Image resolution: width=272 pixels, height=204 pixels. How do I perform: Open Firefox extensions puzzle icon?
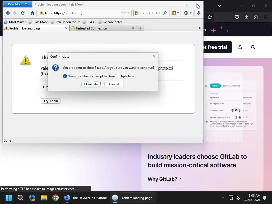pos(256,17)
